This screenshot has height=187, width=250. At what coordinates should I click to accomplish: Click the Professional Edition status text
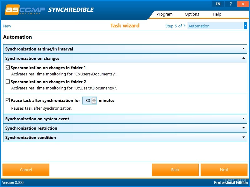tap(231, 183)
